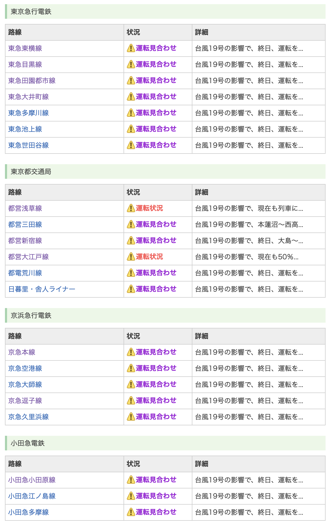Click 運転状況 status for 都営大江戸線
The width and height of the screenshot is (330, 527).
[149, 257]
